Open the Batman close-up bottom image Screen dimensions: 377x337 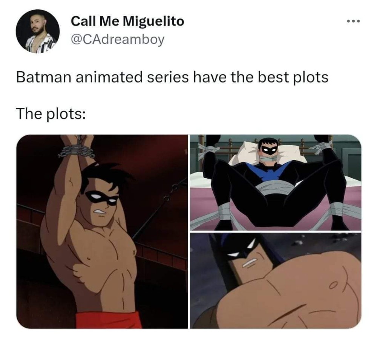click(x=276, y=280)
